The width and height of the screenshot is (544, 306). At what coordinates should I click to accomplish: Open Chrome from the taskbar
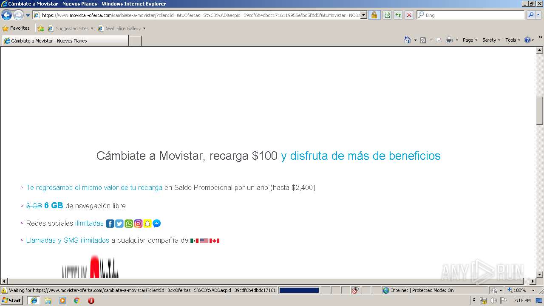[x=76, y=300]
